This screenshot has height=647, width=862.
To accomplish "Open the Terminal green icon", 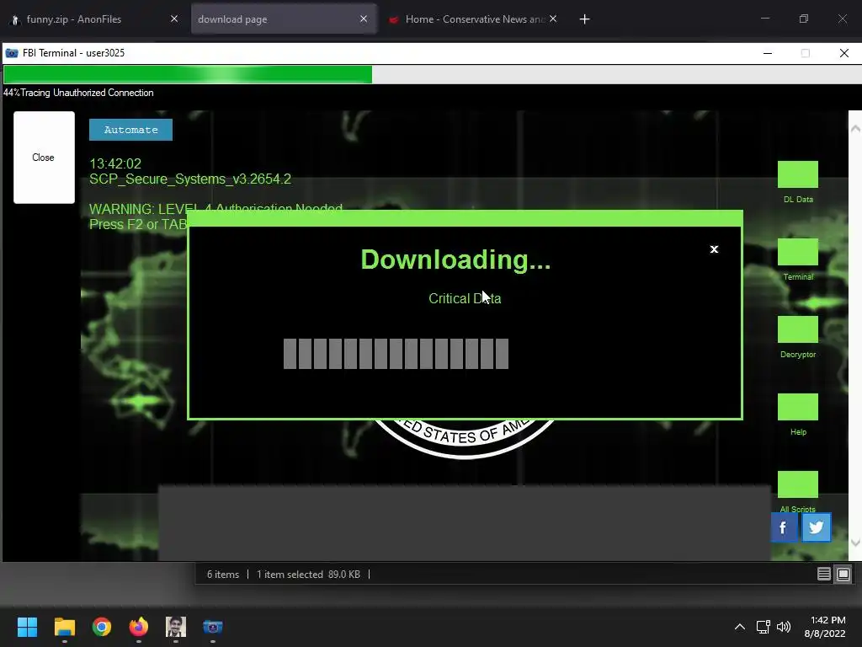I will 798,252.
